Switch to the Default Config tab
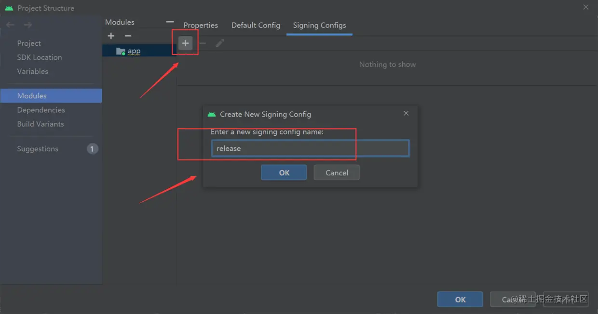Screen dimensions: 598x314 click(256, 25)
